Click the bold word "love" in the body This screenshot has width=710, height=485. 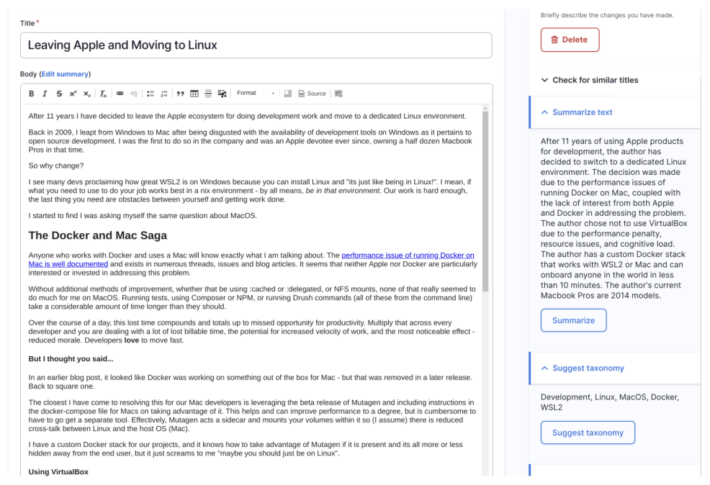(x=132, y=340)
